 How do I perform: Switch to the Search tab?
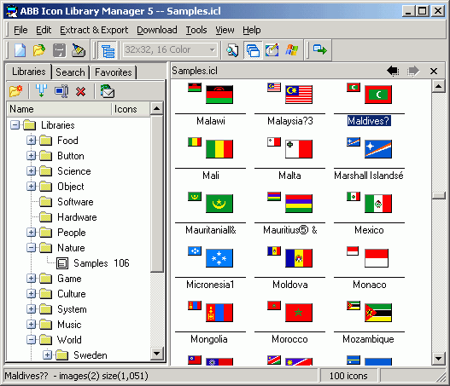tap(70, 72)
